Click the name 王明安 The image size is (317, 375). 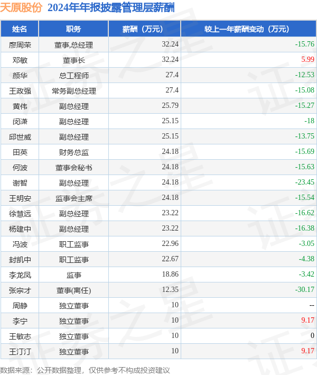point(20,198)
